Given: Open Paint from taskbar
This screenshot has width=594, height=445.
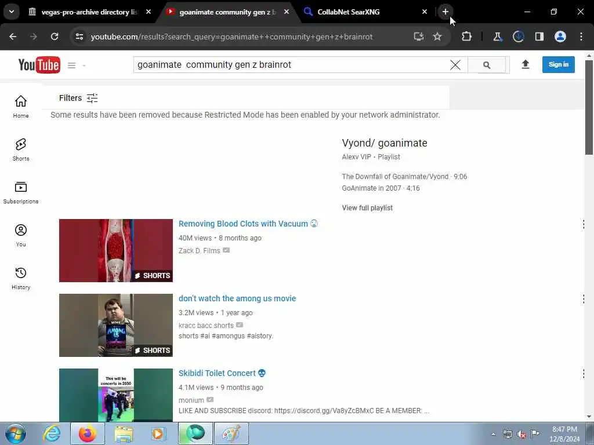Looking at the screenshot, I should [231, 433].
